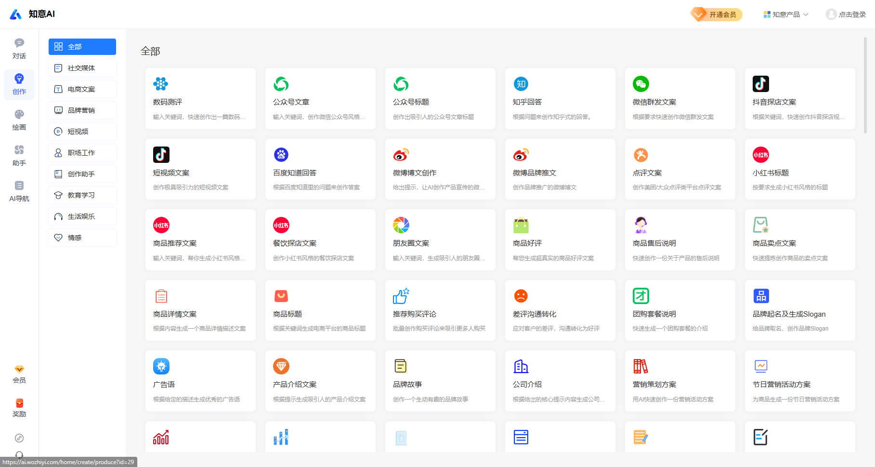The image size is (875, 467).
Task: Select the 短视频 category
Action: pos(82,132)
